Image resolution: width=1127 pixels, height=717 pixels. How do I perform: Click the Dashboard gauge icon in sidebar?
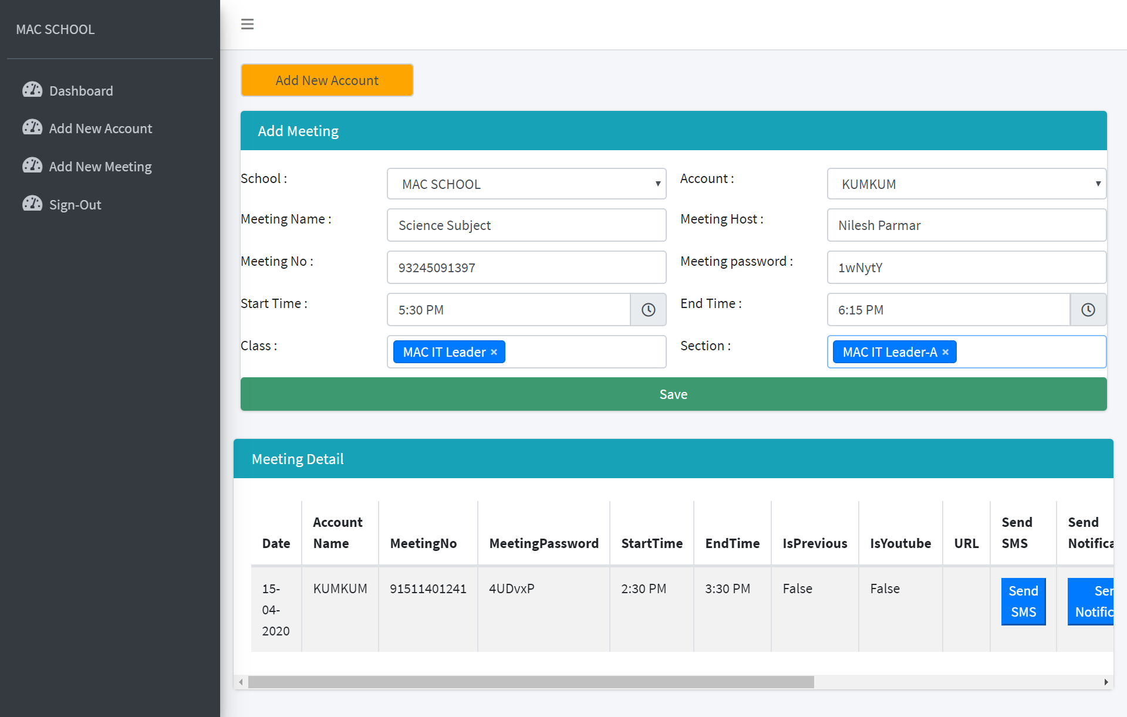[x=32, y=90]
